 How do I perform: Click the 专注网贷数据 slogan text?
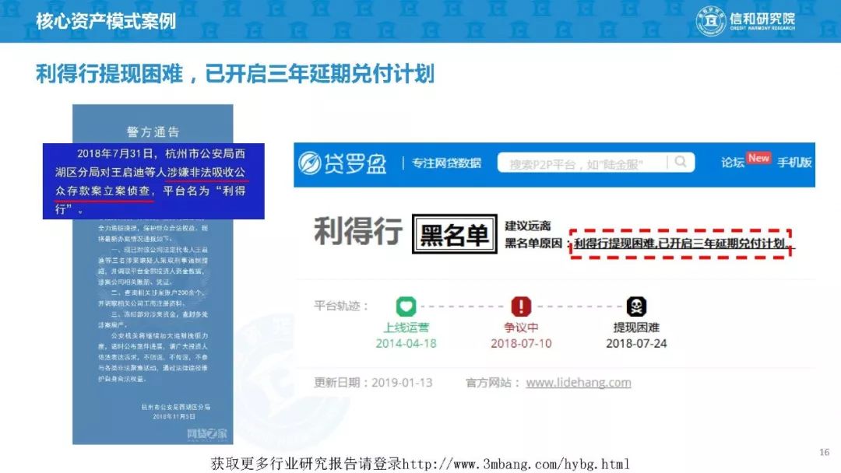[446, 163]
